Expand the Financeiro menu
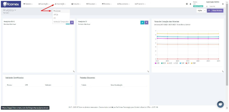 pyautogui.click(x=140, y=4)
